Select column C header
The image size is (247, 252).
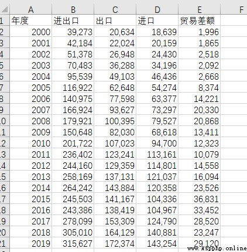[x=115, y=9]
